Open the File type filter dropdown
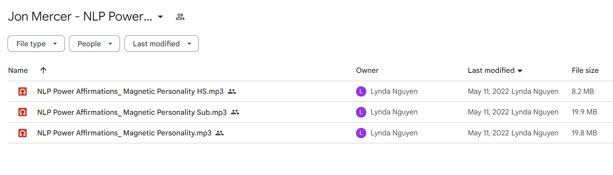Viewport: 613px width, 175px height. point(36,44)
